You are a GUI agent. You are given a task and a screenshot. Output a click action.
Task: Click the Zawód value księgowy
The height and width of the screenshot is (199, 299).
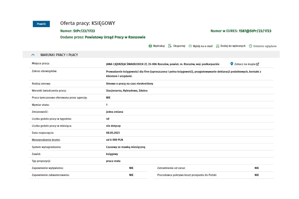(112, 154)
